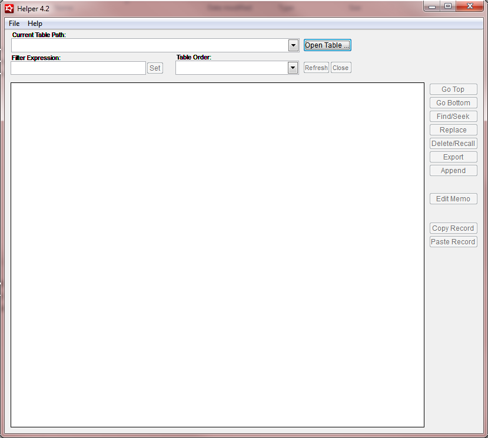Click the Helper 4.2 title bar icon
The height and width of the screenshot is (438, 488).
[x=9, y=9]
